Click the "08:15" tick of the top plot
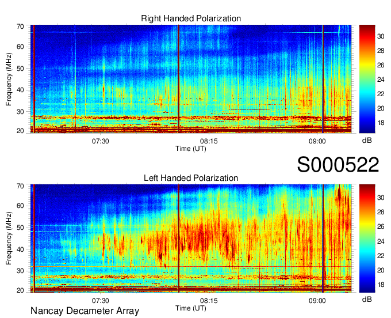This screenshot has height=318, width=391. pos(209,141)
